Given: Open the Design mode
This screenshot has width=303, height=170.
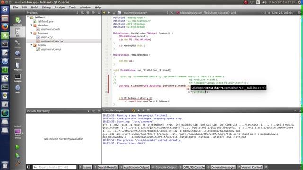Looking at the screenshot, I should point(18,43).
